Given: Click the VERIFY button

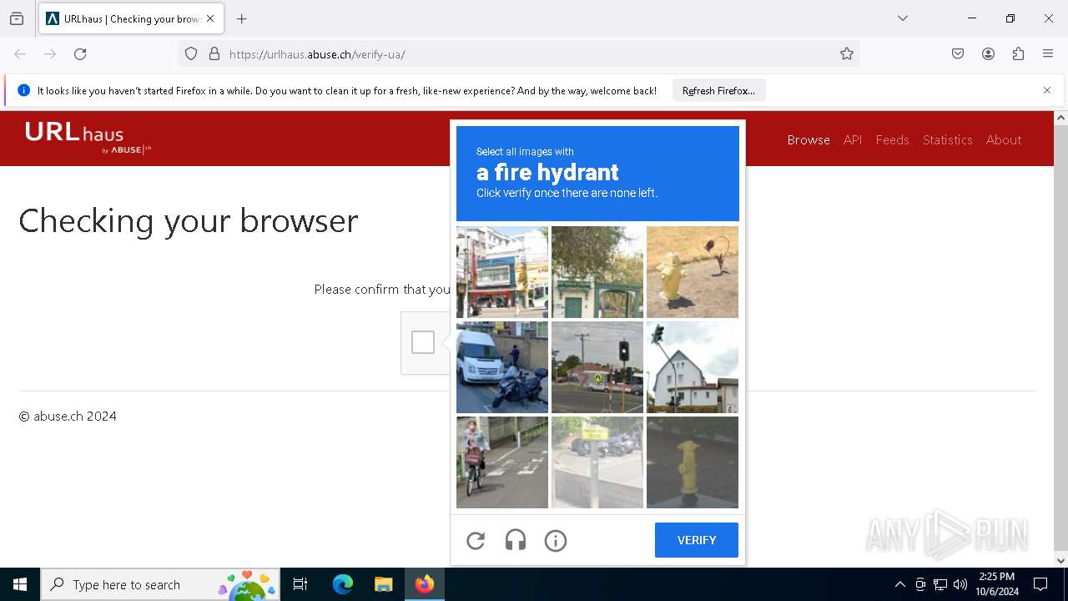Looking at the screenshot, I should pos(697,540).
